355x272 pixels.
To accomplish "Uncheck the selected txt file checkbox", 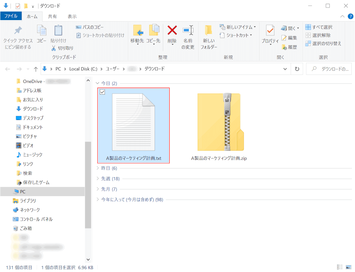I will pos(102,92).
